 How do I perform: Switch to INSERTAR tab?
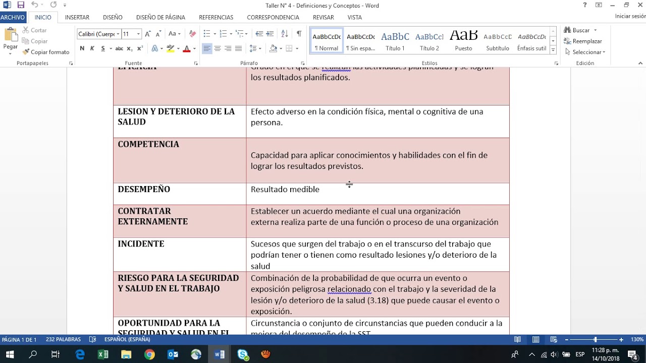coord(77,17)
